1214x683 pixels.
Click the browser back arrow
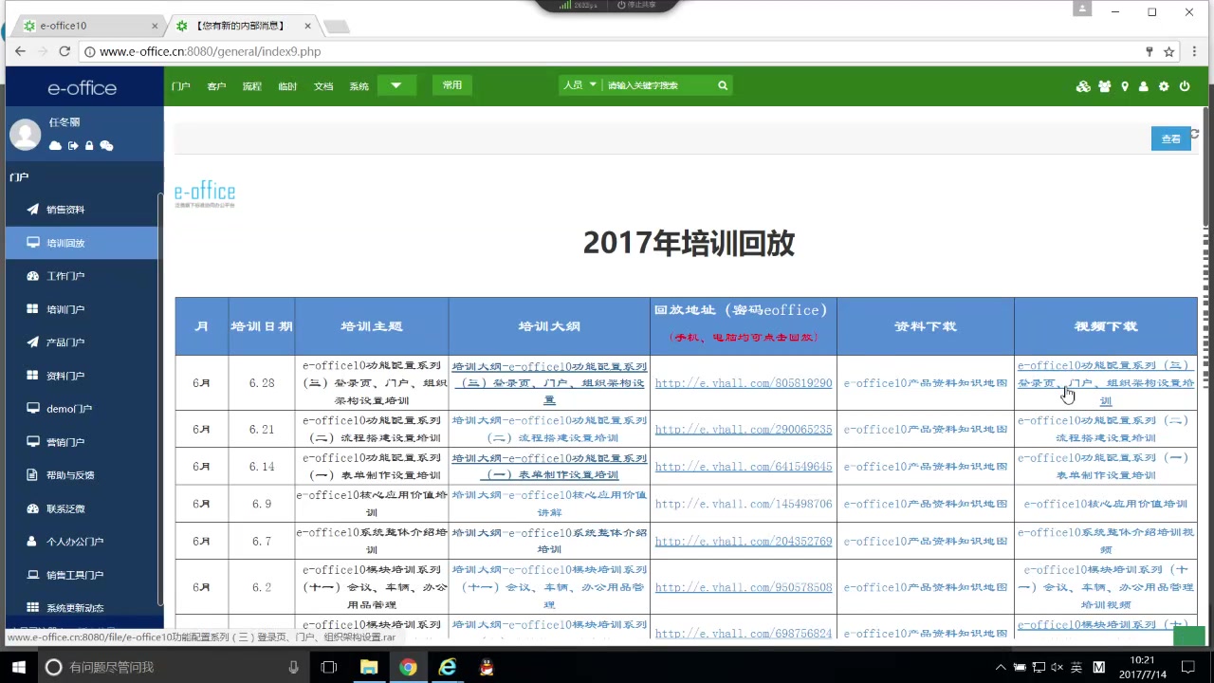pyautogui.click(x=20, y=51)
